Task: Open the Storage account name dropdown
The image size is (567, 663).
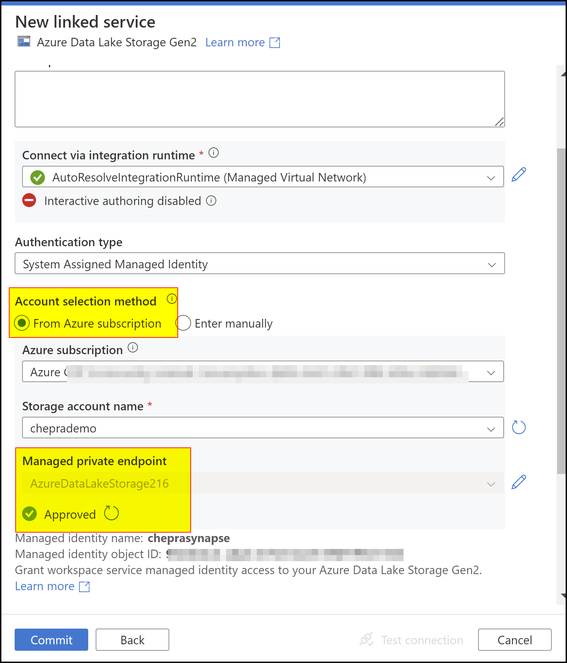Action: point(263,428)
